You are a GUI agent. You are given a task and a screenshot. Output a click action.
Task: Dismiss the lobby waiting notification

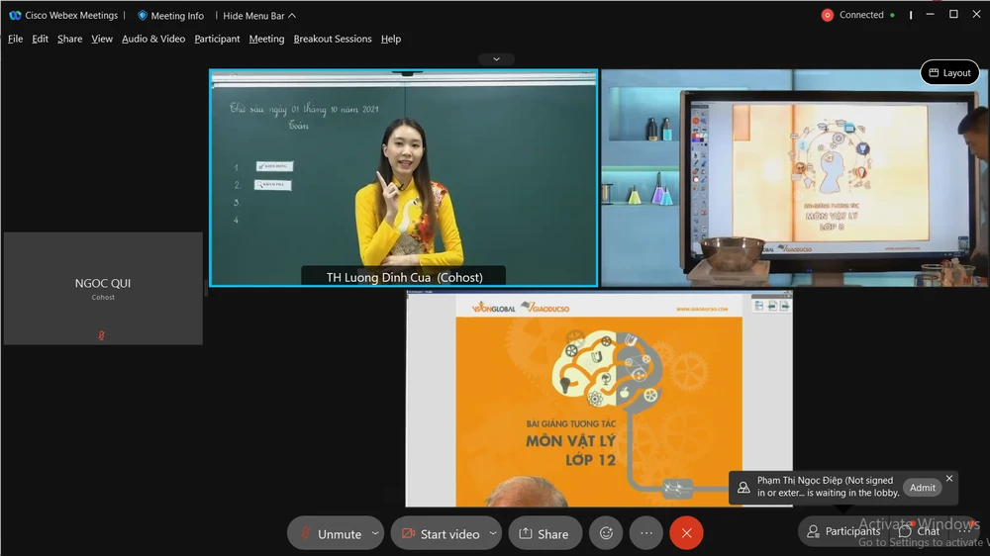pyautogui.click(x=949, y=478)
